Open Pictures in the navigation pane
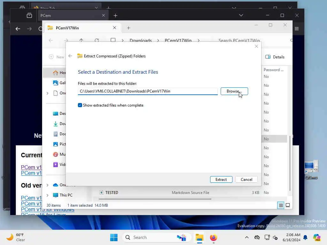 (59, 144)
